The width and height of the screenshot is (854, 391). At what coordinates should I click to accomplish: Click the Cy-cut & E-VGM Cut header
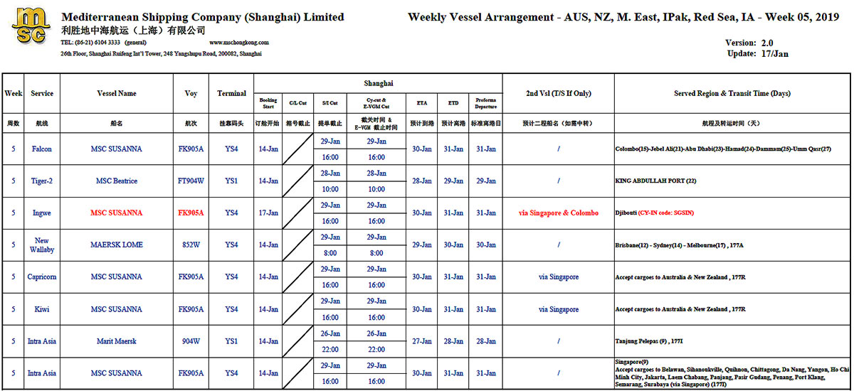click(376, 103)
